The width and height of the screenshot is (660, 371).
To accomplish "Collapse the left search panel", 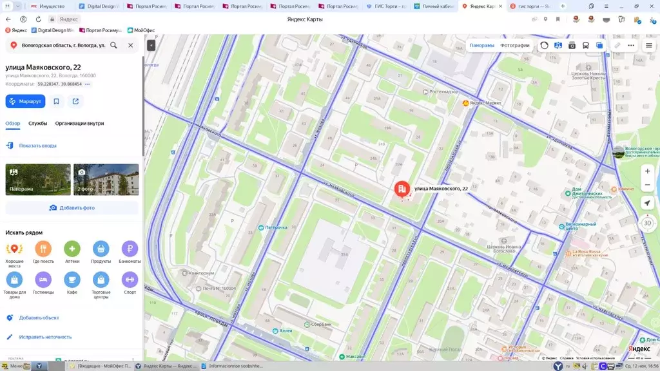I will coord(150,45).
